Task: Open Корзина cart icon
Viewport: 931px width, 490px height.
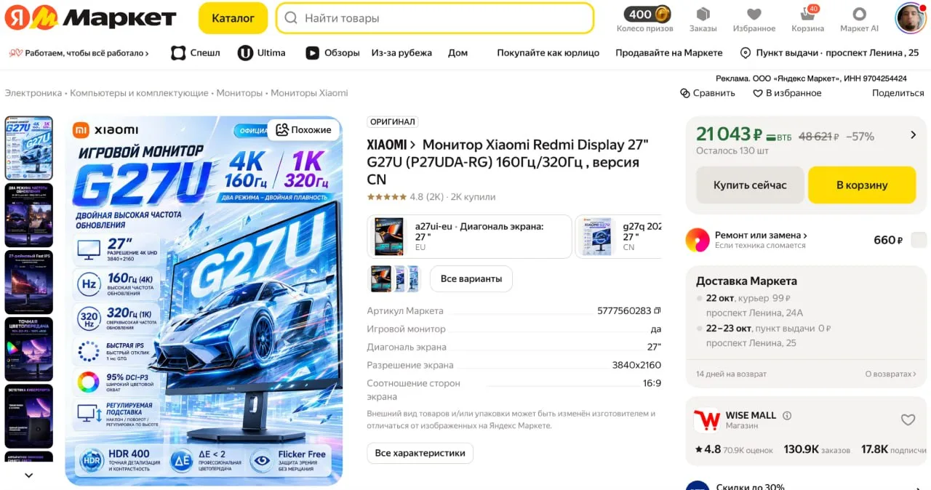Action: [x=808, y=14]
